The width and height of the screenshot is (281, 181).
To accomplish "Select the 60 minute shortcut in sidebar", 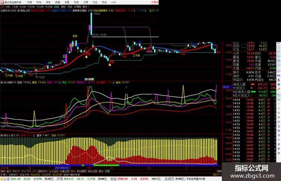I will [x=279, y=122].
